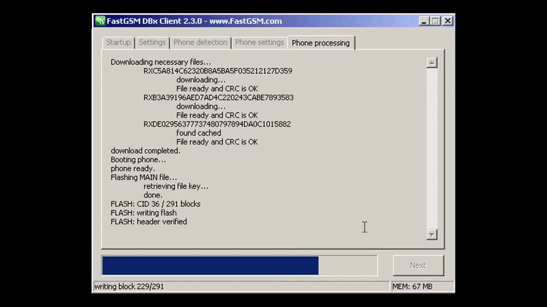This screenshot has height=307, width=547.
Task: Click the 'Downloading necessary files…' log line
Action: click(x=161, y=62)
